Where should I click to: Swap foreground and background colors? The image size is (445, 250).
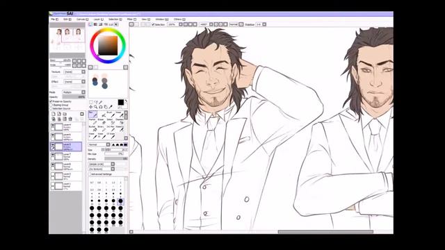[126, 101]
